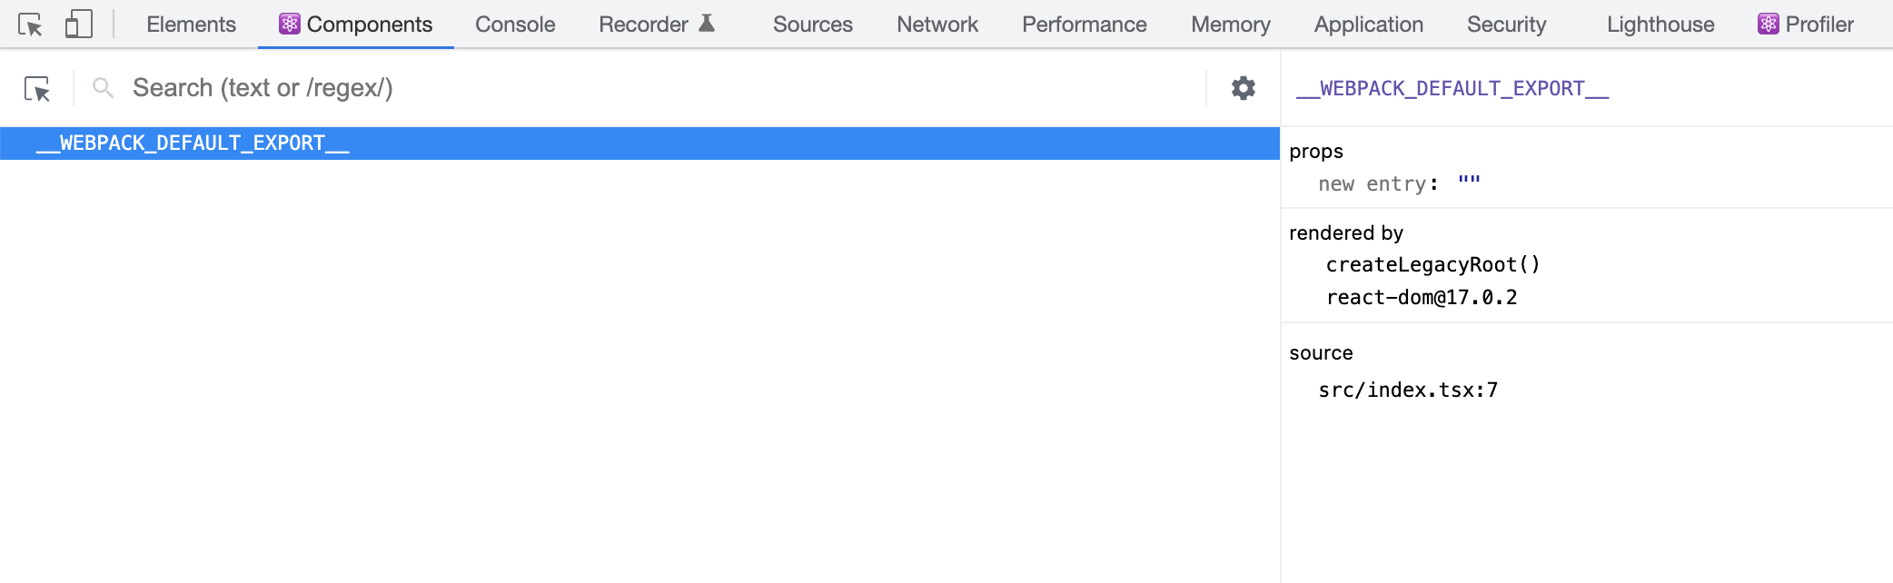Click the search magnifier icon

coord(101,87)
